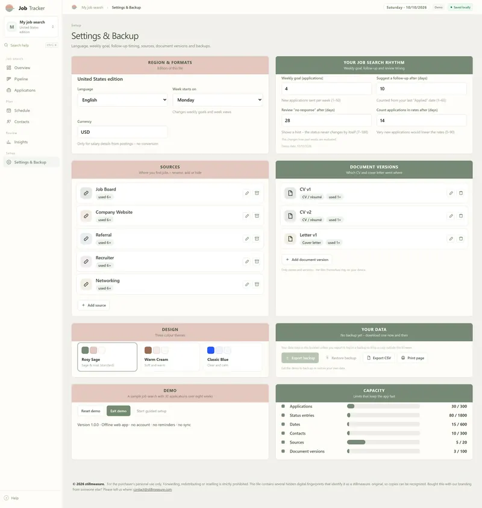Delete the Letter v1 document version
Screen dimensions: 482x508
point(461,239)
